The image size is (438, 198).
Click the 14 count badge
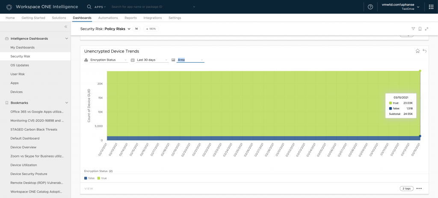point(136,29)
